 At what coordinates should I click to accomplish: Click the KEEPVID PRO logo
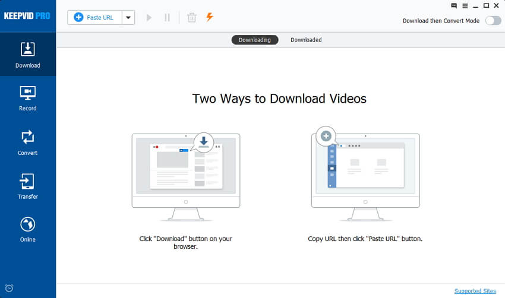tap(27, 16)
